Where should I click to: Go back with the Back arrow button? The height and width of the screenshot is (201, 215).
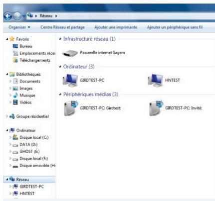point(8,16)
